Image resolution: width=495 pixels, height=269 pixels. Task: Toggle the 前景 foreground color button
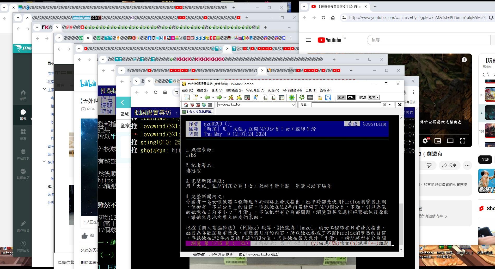click(341, 97)
